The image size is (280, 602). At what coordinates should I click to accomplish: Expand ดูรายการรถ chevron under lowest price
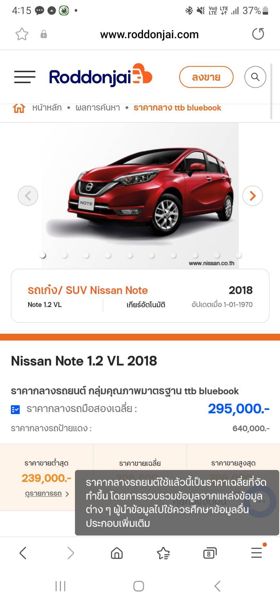[67, 494]
